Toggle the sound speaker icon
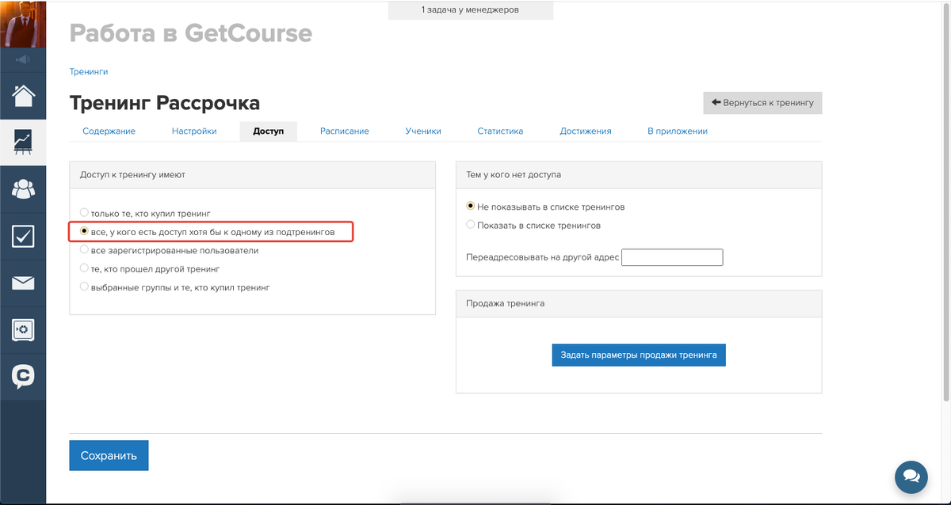Image resolution: width=951 pixels, height=505 pixels. (23, 59)
